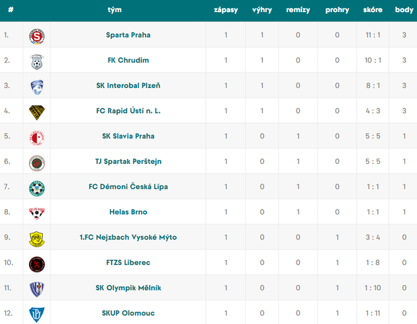Click the TJ Spartak Perštejn crest
The height and width of the screenshot is (324, 417).
tap(37, 163)
